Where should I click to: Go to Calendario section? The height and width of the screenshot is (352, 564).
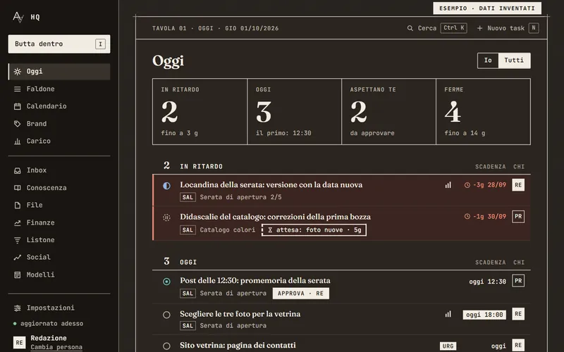tap(59, 106)
